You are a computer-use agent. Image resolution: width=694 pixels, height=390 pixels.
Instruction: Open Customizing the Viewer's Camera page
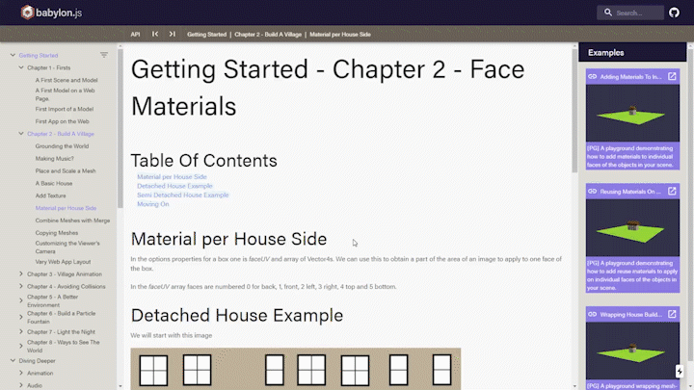67,247
